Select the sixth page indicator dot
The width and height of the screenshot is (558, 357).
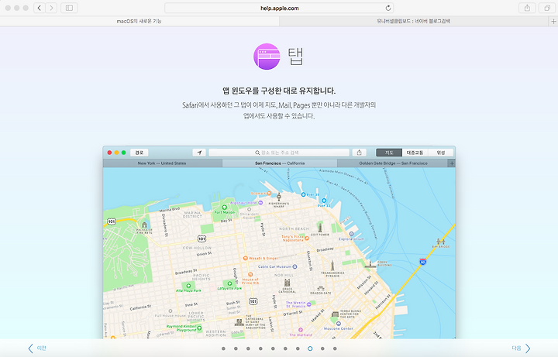(x=285, y=348)
